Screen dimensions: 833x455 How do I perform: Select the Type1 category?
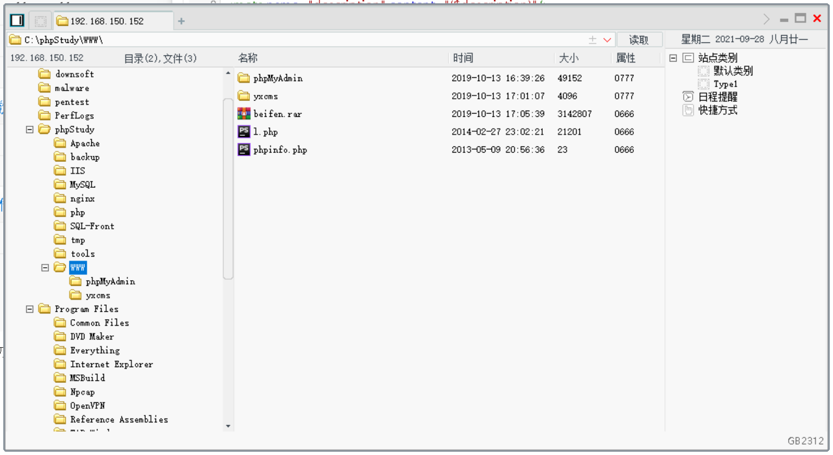[725, 84]
